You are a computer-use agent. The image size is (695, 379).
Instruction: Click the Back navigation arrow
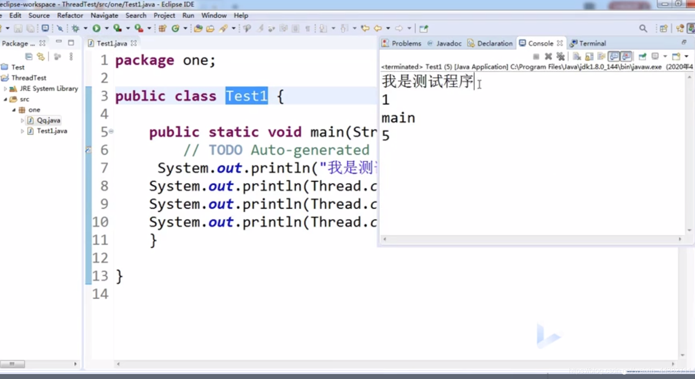(x=378, y=28)
